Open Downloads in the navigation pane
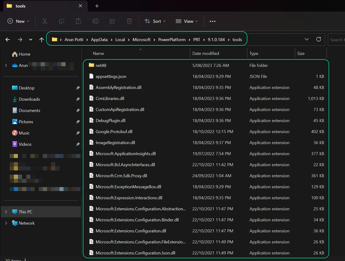Image resolution: width=345 pixels, height=261 pixels. point(29,99)
